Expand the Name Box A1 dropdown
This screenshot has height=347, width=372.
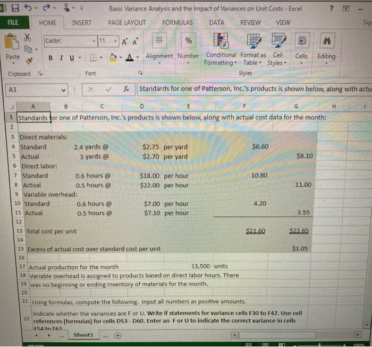(63, 90)
